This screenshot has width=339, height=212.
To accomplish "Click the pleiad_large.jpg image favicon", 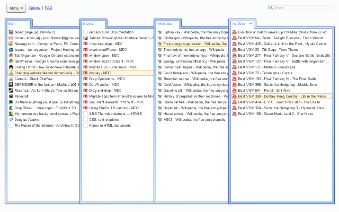I will (11, 32).
